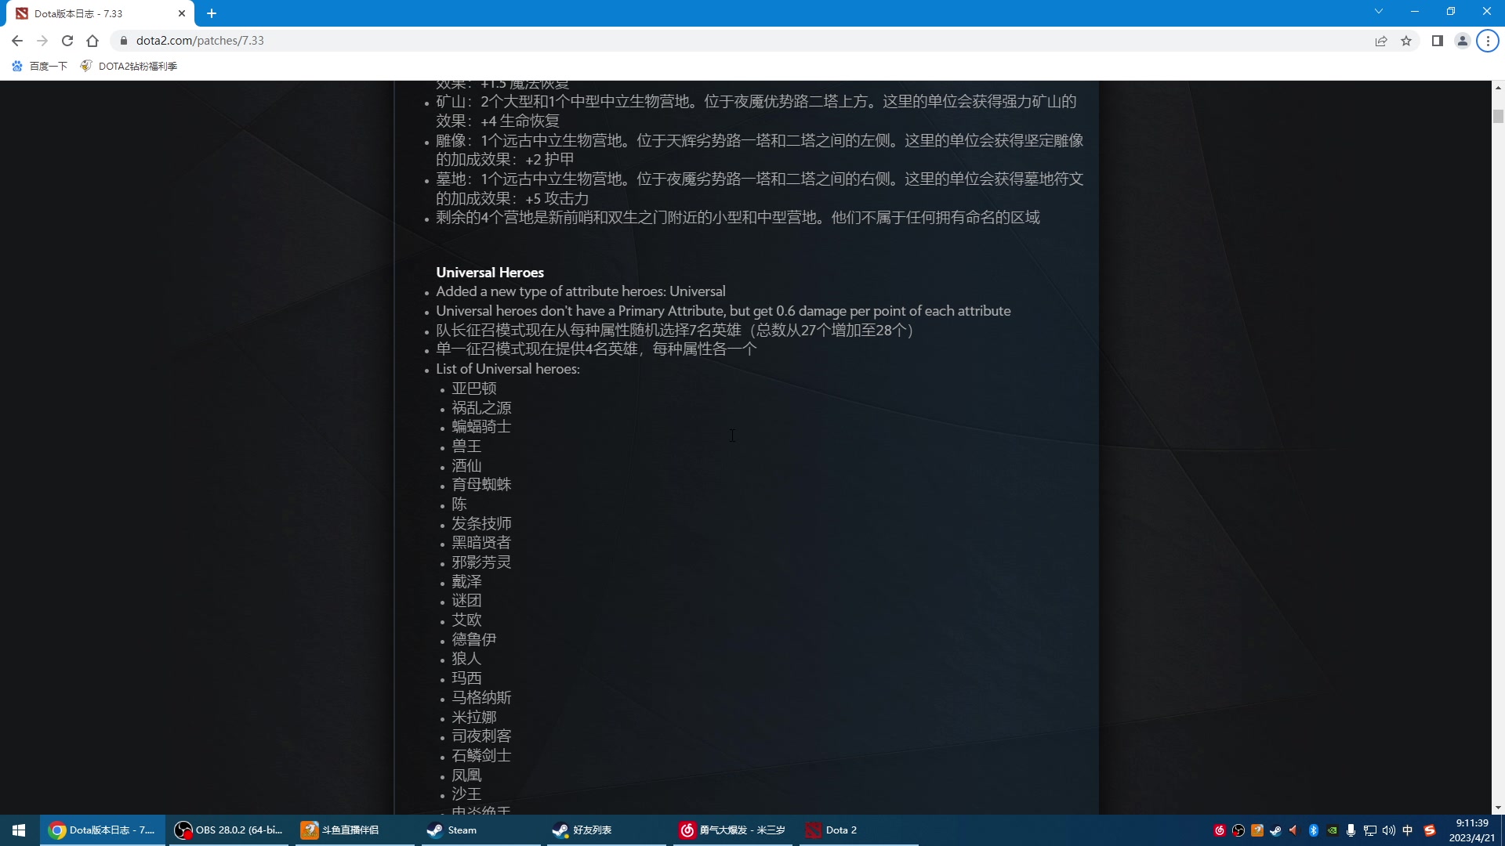The width and height of the screenshot is (1505, 846).
Task: Click hero name 兽王
Action: 466,446
